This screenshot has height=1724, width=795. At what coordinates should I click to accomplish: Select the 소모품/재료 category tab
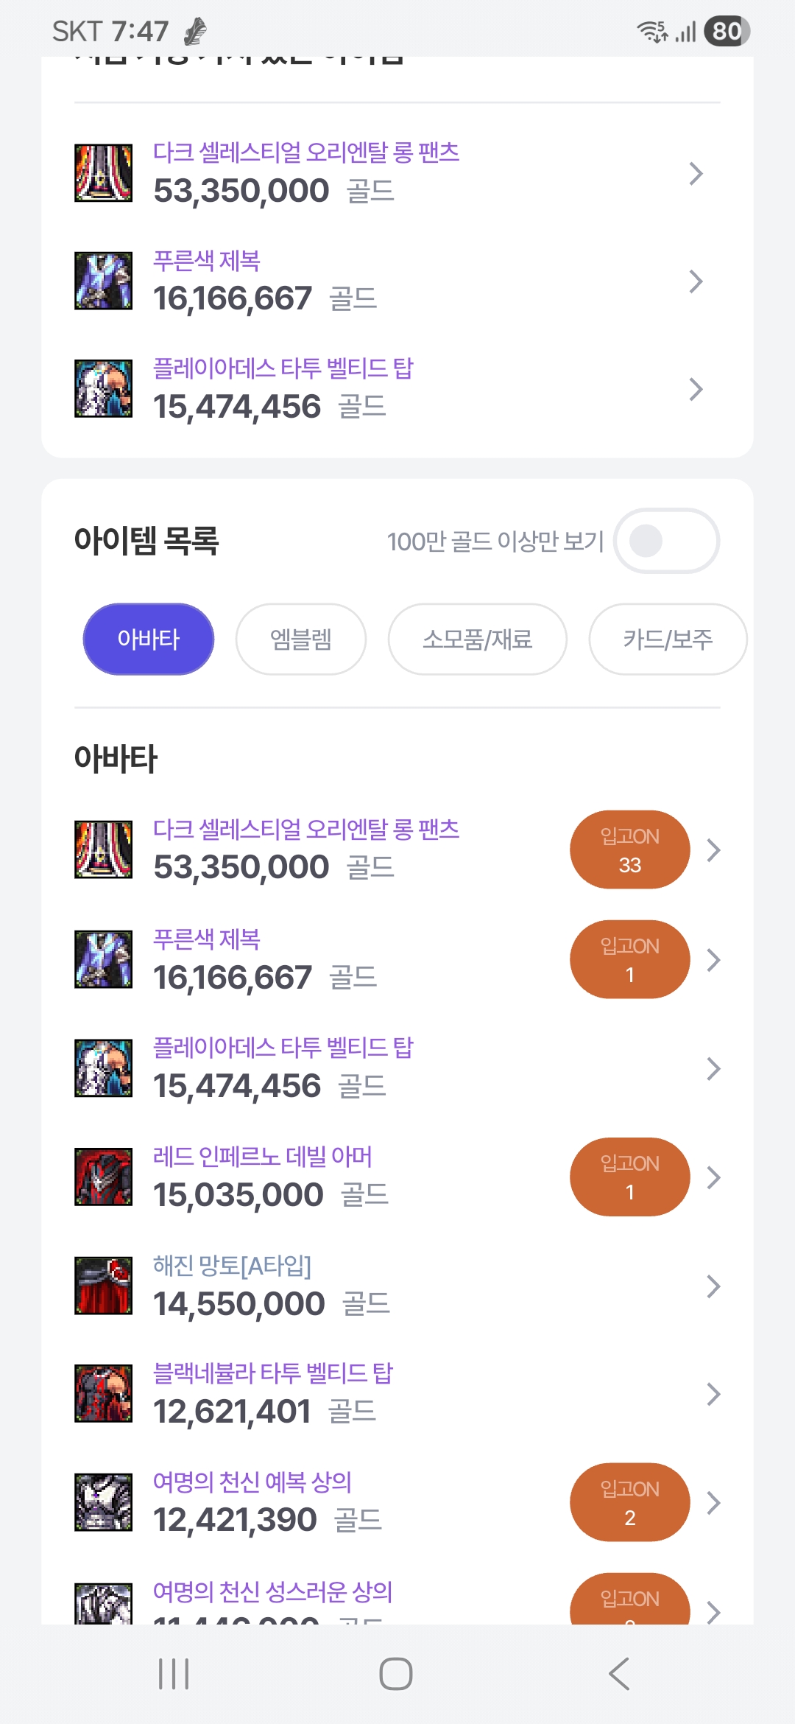(477, 639)
